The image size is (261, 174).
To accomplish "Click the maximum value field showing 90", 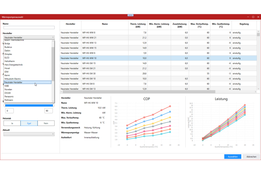I will click(x=48, y=111).
